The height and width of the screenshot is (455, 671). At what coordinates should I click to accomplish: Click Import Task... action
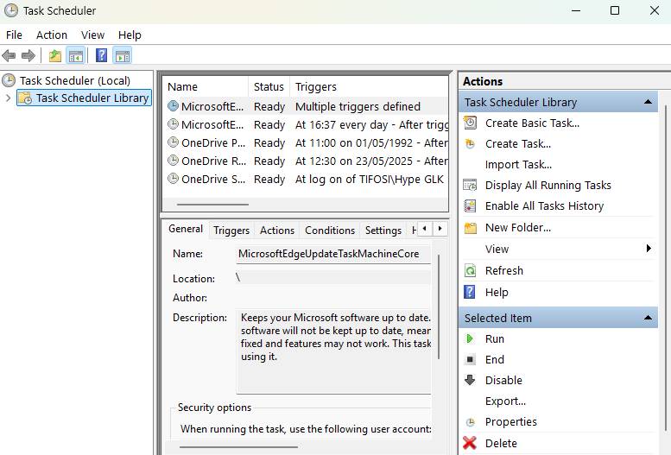pyautogui.click(x=518, y=164)
